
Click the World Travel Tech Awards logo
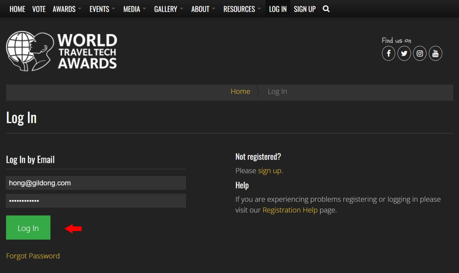tap(62, 51)
